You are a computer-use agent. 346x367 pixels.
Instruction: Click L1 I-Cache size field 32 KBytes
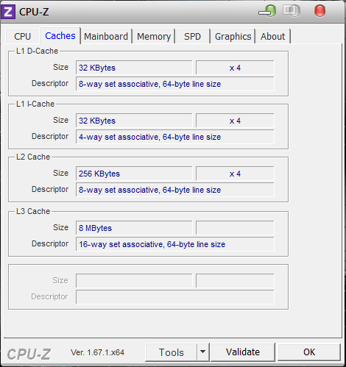pyautogui.click(x=134, y=121)
